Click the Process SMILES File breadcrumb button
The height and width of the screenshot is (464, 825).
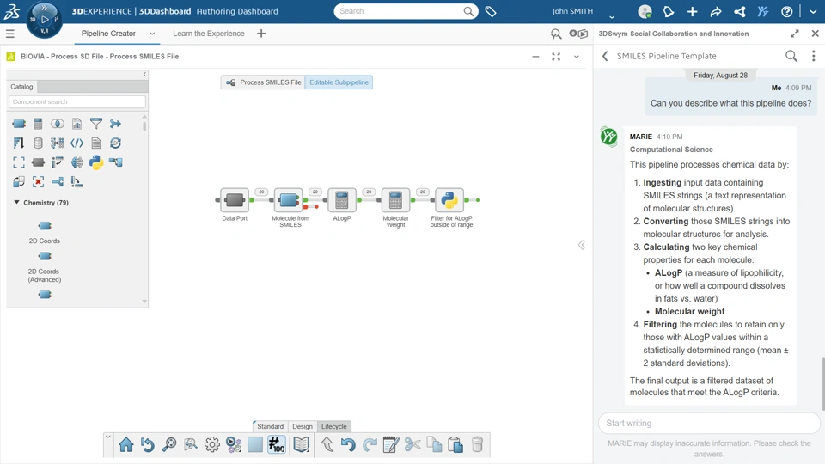263,82
